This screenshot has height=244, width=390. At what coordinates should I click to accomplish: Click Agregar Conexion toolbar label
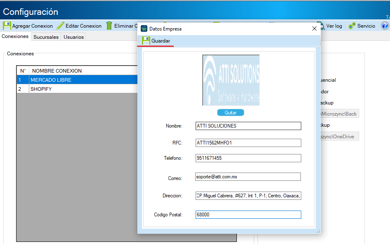[x=33, y=26]
